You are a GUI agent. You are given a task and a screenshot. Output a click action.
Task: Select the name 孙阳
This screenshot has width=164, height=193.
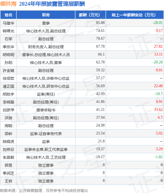(8, 63)
